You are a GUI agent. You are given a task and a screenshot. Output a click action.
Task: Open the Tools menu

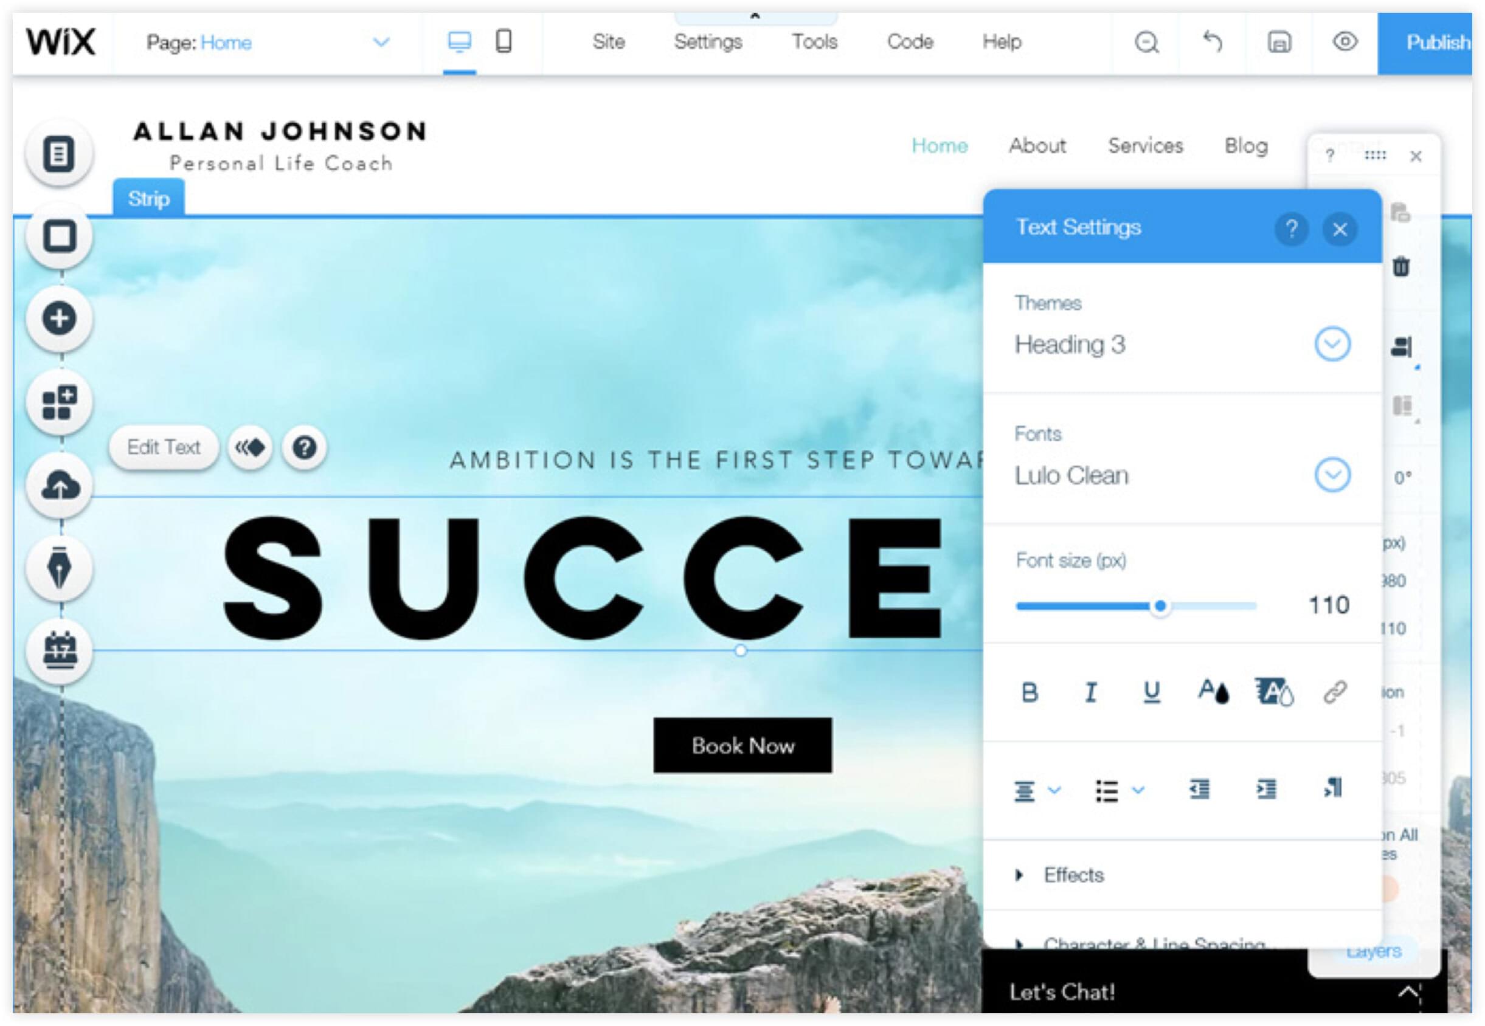[814, 42]
